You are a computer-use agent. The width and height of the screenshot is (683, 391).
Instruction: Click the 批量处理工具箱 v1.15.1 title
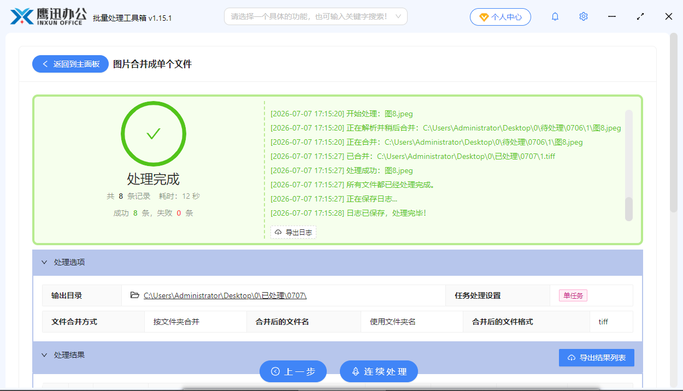point(132,17)
